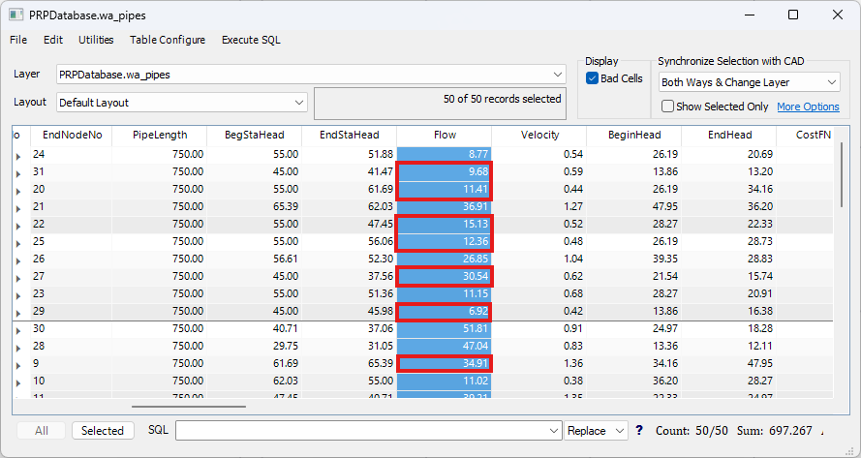
Task: Click the Velocity cell 1.27
Action: click(539, 206)
